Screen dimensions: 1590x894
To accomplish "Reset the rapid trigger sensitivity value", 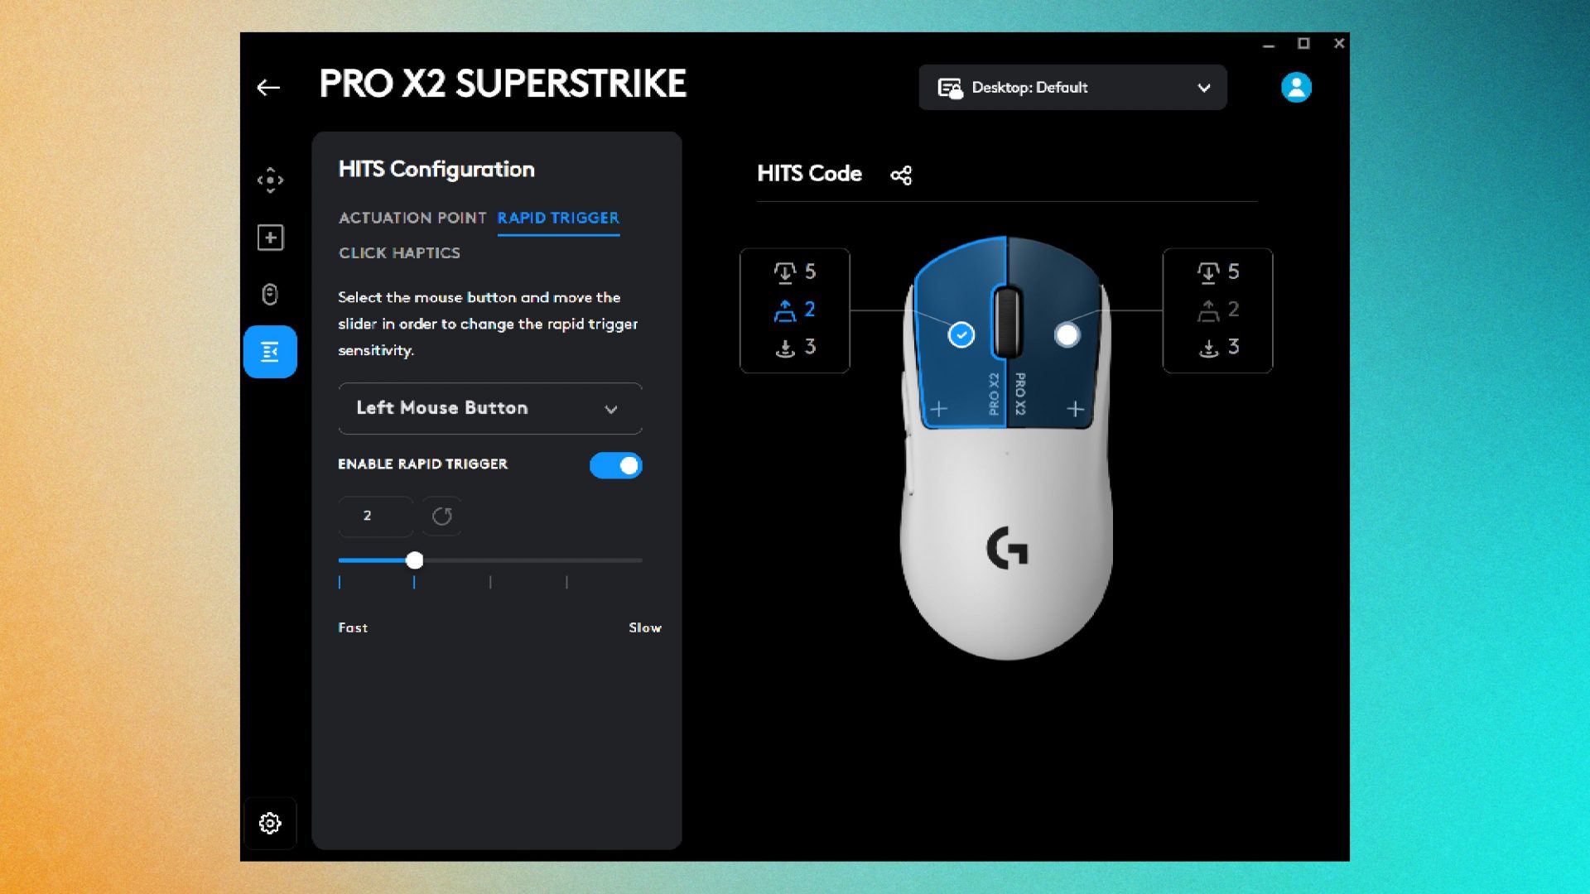I will coord(441,515).
